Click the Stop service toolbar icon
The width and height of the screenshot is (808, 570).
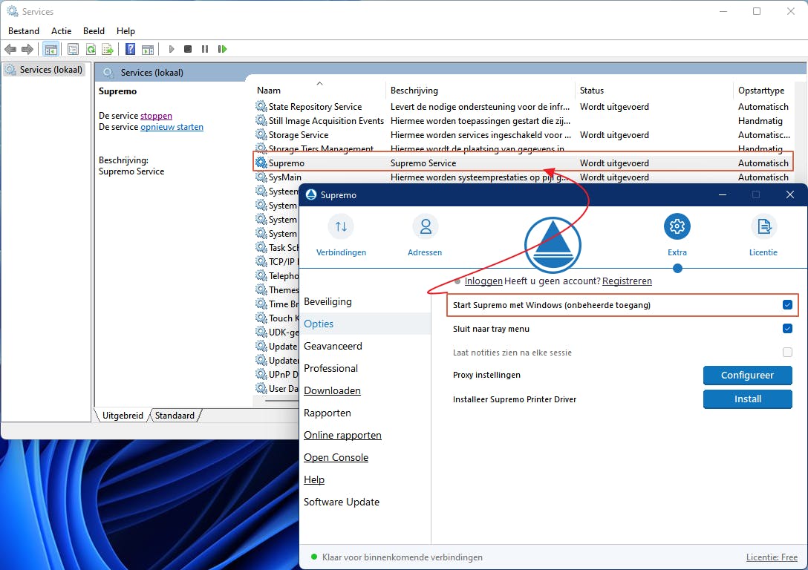[188, 49]
